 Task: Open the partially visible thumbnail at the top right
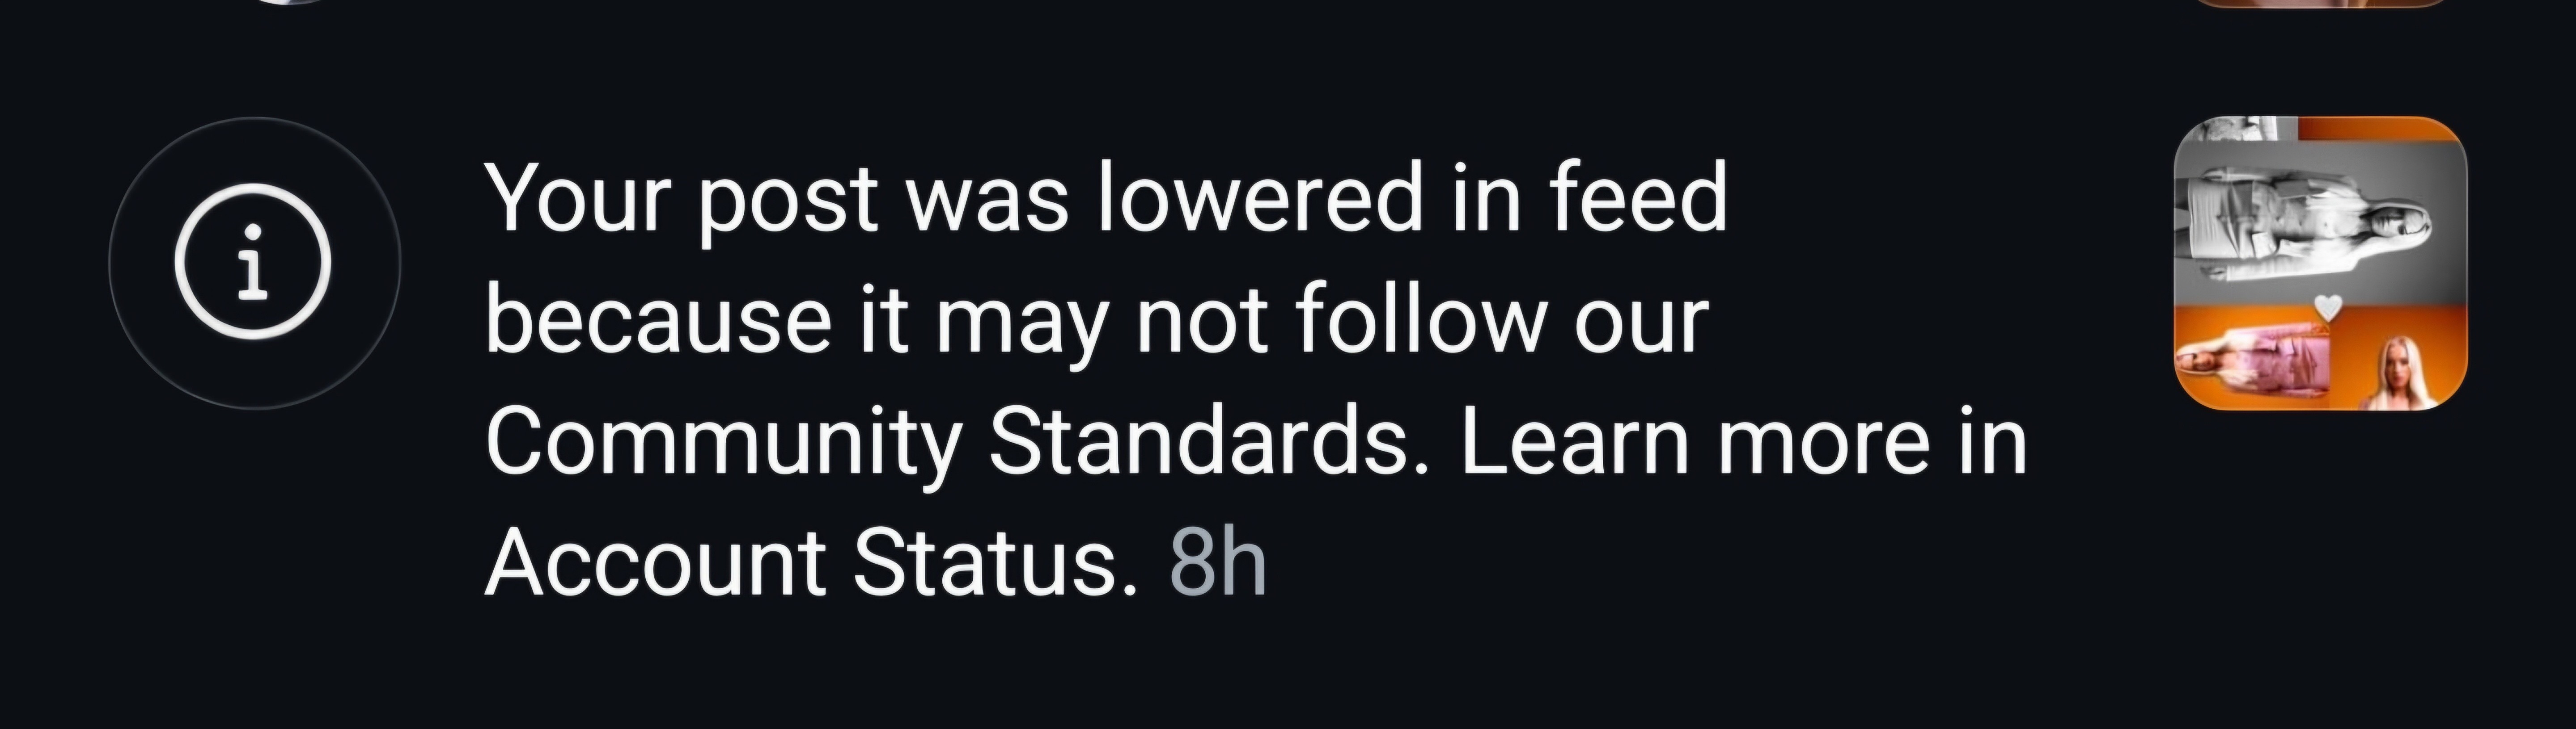pyautogui.click(x=2321, y=4)
